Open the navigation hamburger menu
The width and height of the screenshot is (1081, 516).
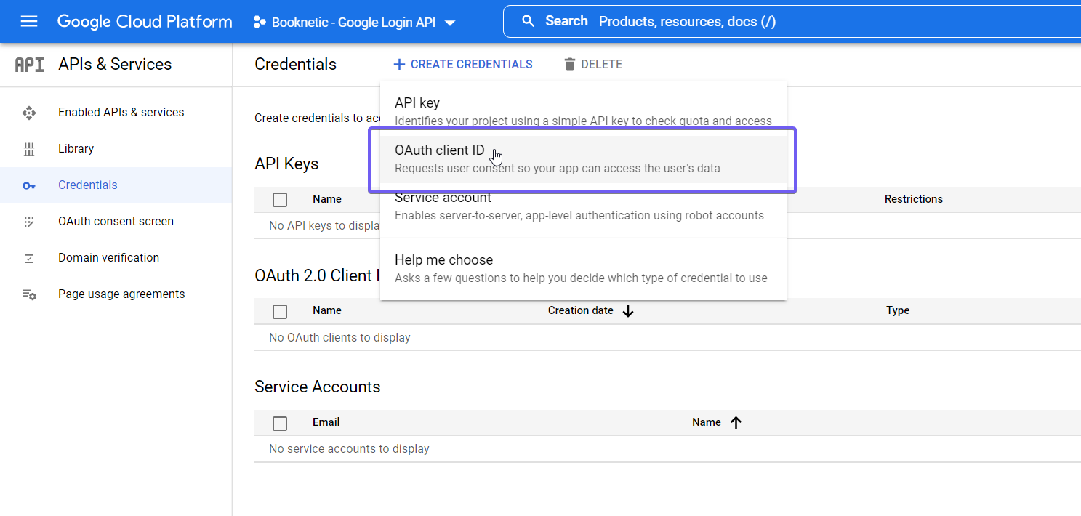(x=29, y=21)
